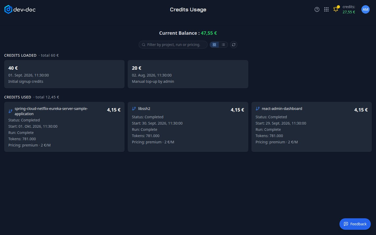The image size is (376, 235).
Task: Click the Current Balance 47,55 € value
Action: pyautogui.click(x=209, y=33)
